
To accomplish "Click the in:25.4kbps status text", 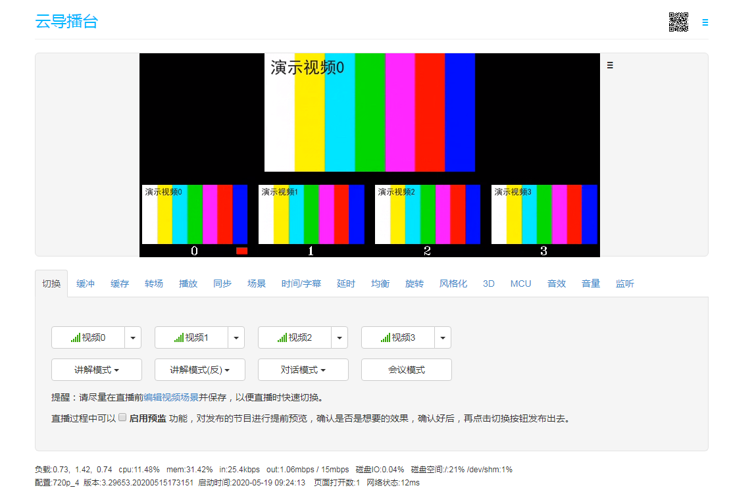I will click(239, 470).
